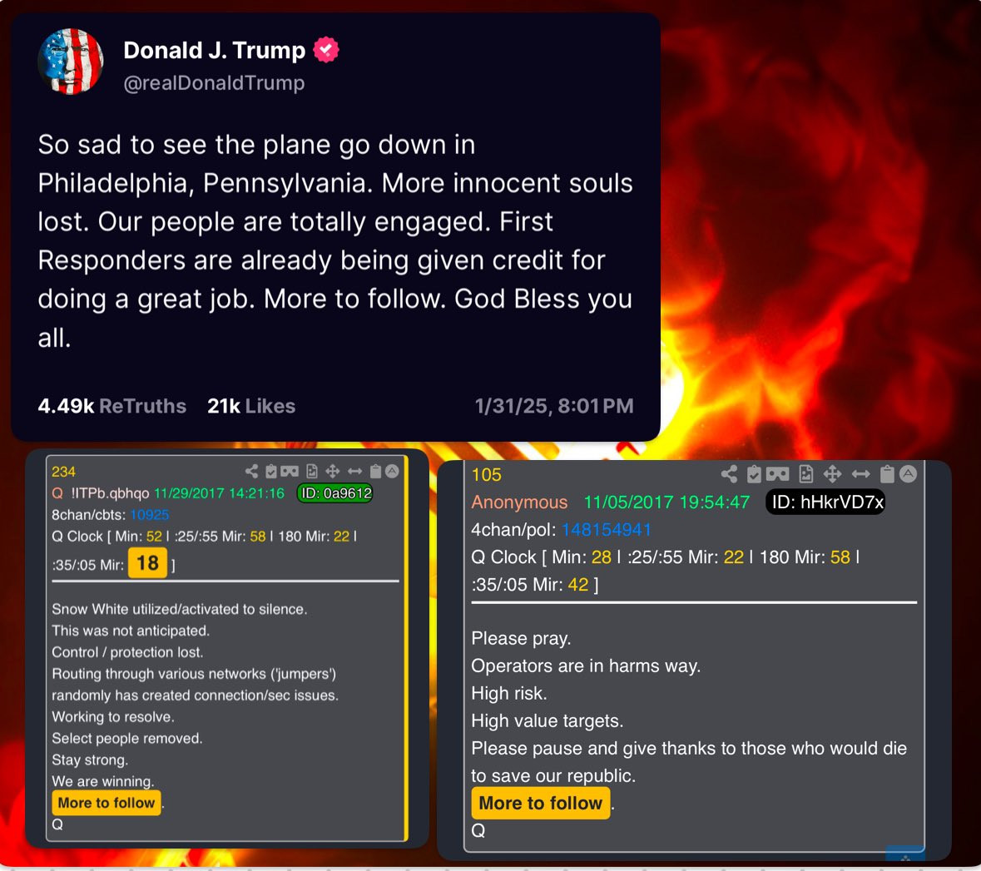Click the VR goggles icon on post 234
Viewport: 981px width, 871px height.
289,471
